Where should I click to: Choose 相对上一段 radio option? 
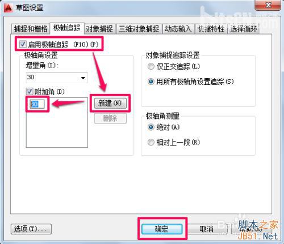[151, 142]
